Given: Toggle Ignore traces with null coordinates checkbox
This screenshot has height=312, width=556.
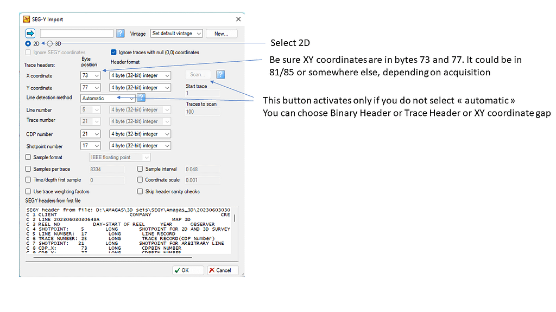Looking at the screenshot, I should coord(114,53).
